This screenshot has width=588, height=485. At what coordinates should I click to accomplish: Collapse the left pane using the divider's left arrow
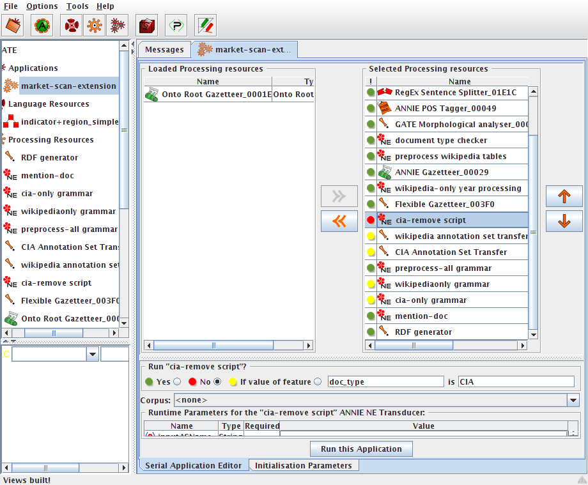(133, 45)
